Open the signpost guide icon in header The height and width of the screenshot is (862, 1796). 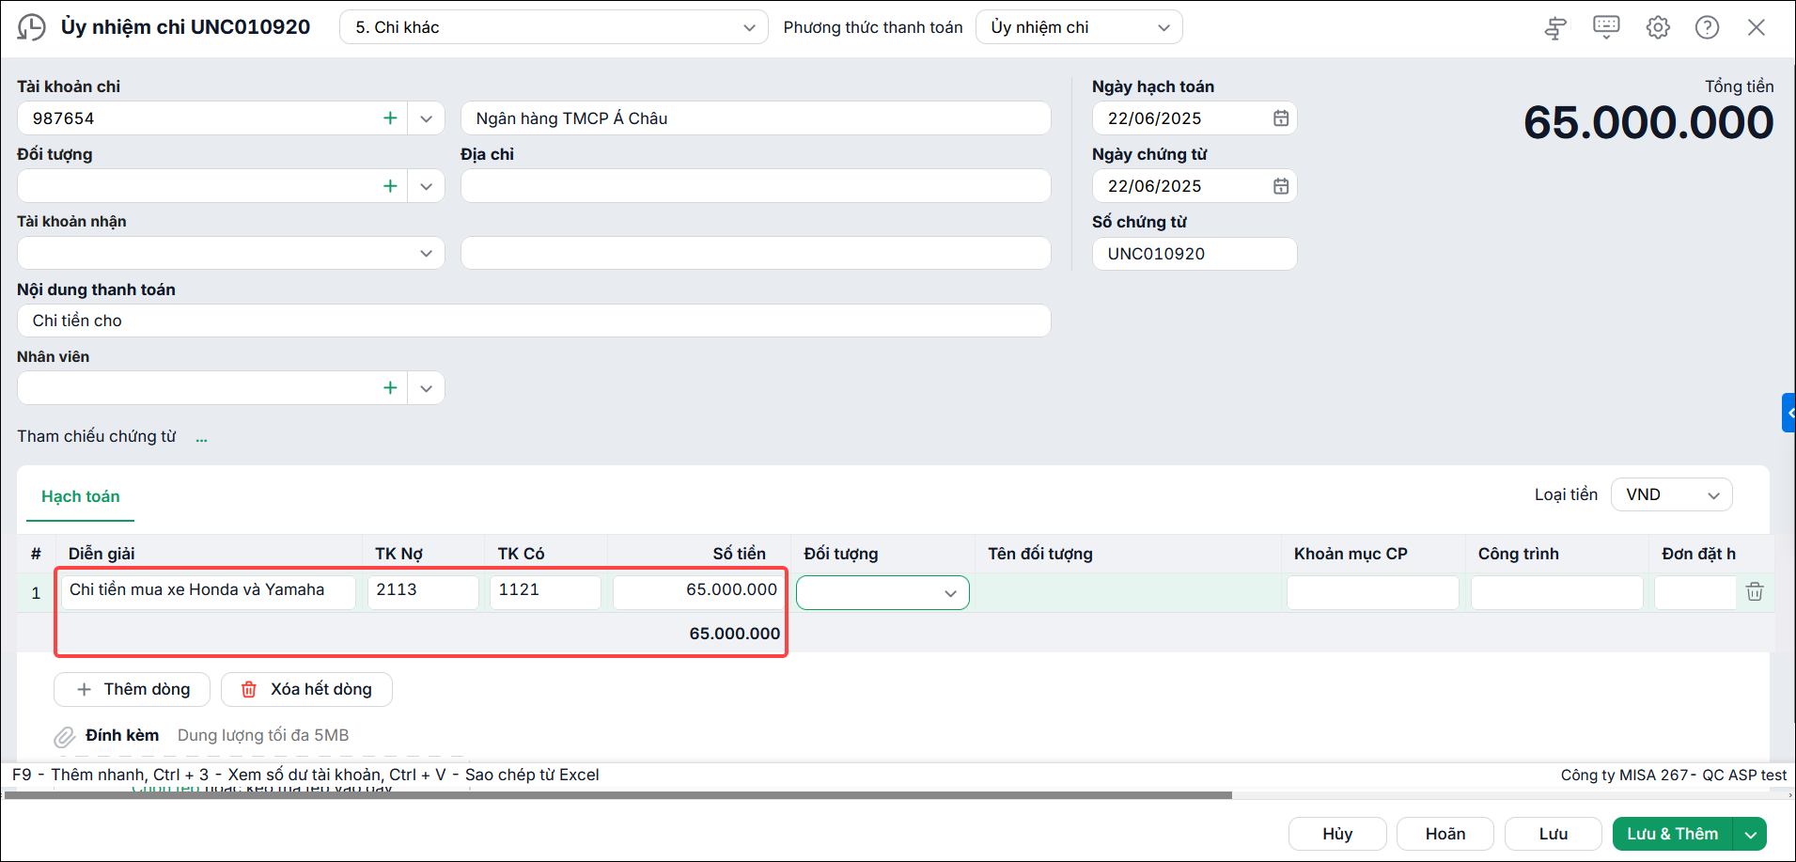click(x=1555, y=28)
